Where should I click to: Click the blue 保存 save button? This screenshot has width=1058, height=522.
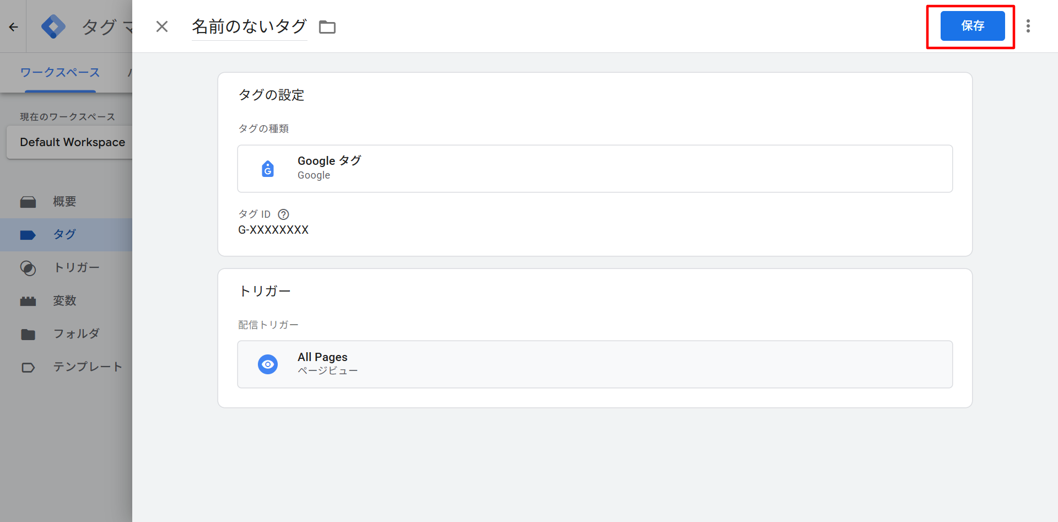pos(972,26)
